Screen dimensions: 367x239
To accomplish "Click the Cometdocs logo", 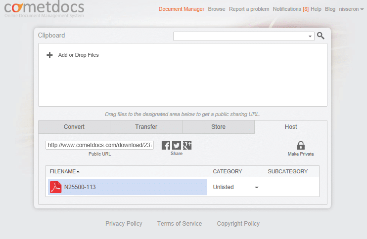I will pos(44,8).
